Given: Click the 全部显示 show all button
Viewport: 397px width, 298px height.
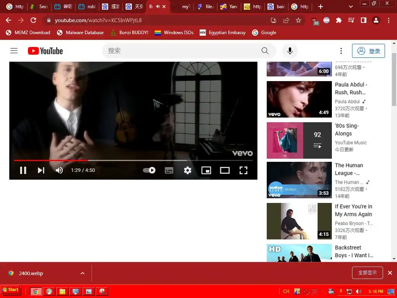Looking at the screenshot, I should coord(368,273).
